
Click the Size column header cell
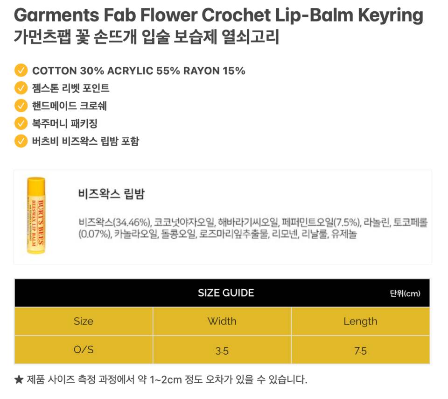point(84,321)
